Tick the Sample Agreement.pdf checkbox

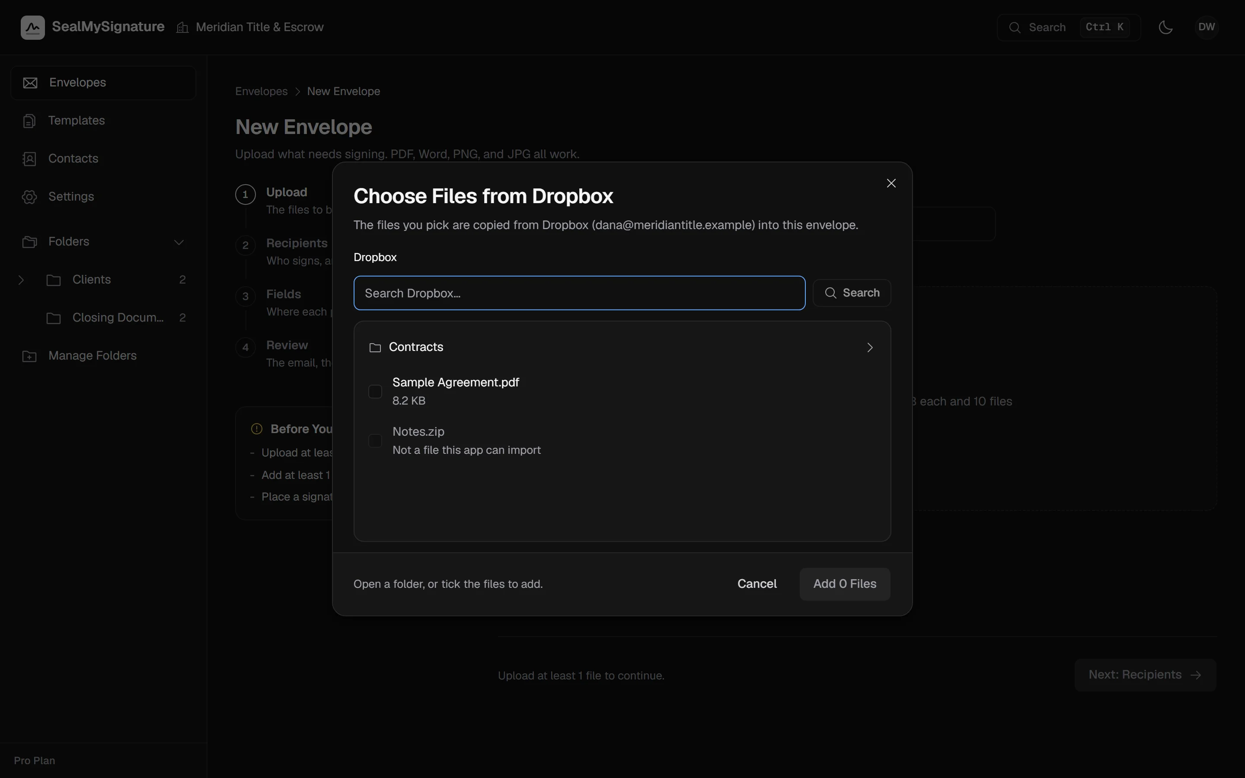(x=375, y=392)
